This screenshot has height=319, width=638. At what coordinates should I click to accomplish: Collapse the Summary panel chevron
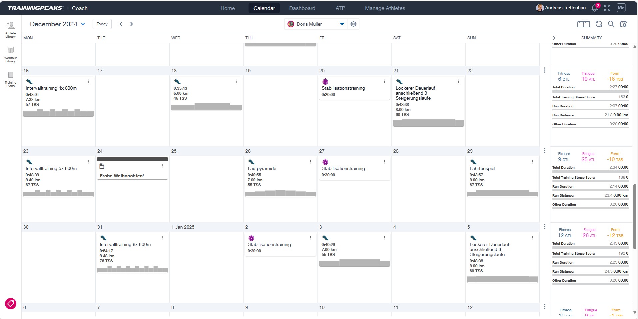(x=554, y=38)
